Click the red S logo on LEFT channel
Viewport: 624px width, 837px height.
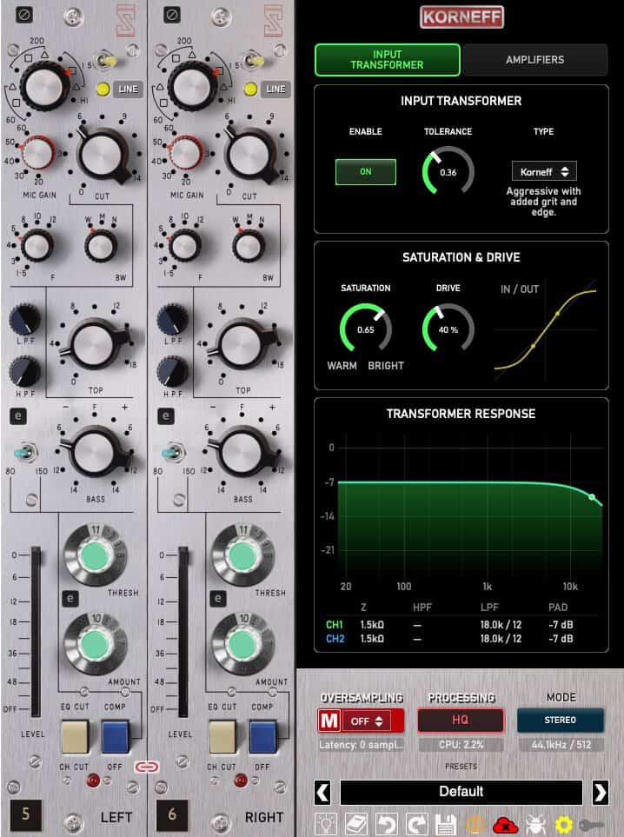pos(127,20)
